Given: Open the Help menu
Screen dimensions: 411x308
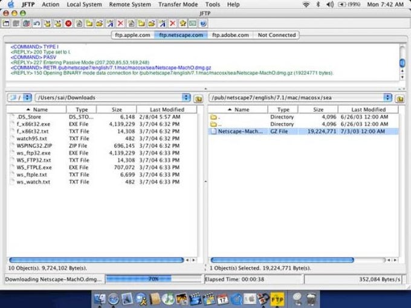Looking at the screenshot, I should click(x=233, y=4).
